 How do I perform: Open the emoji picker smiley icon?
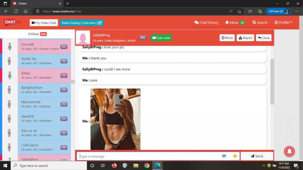coord(235,156)
